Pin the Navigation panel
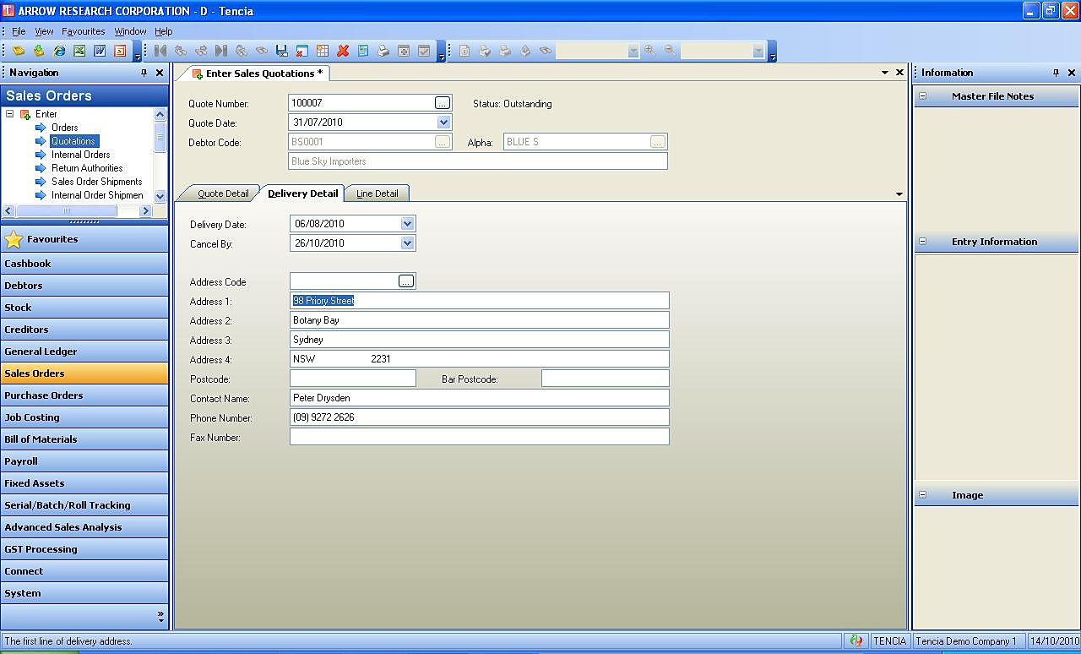This screenshot has height=654, width=1081. click(x=144, y=73)
